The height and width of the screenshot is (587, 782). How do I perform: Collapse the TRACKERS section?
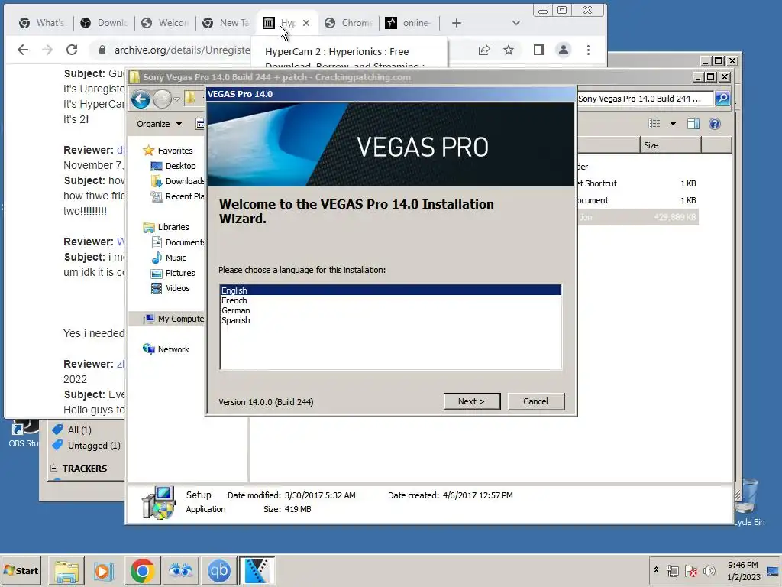pos(54,469)
